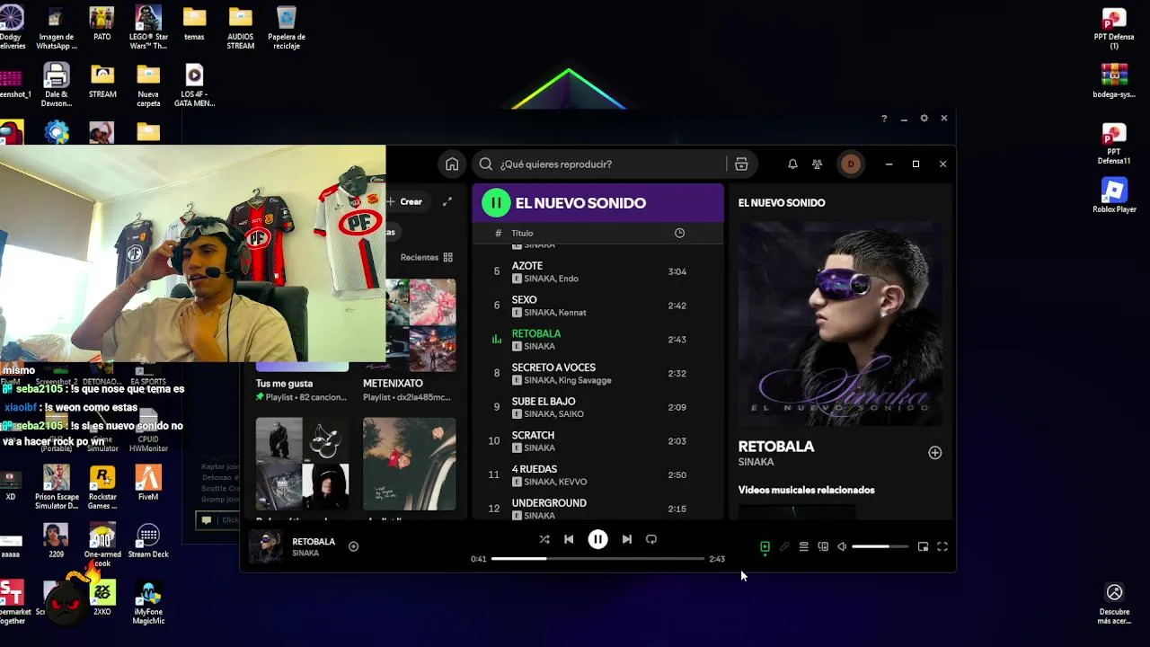Open settings gear in background window
This screenshot has height=647, width=1150.
pos(924,119)
